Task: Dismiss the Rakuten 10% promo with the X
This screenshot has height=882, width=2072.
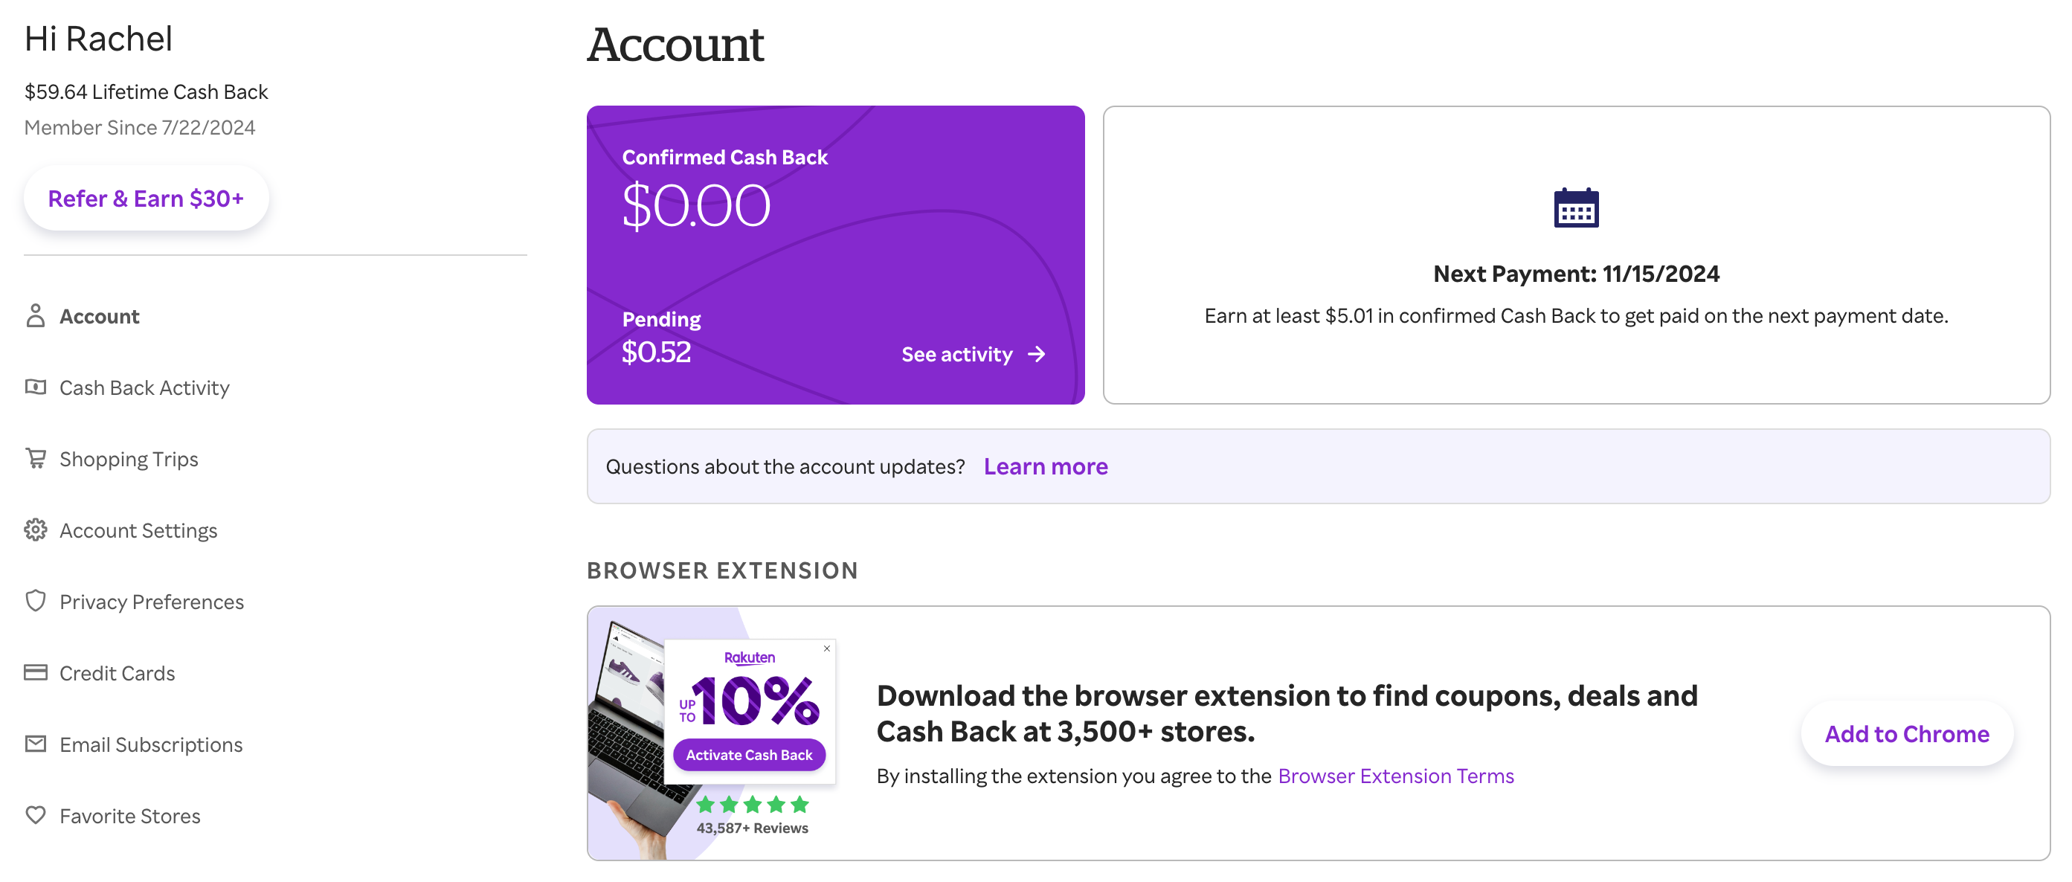Action: coord(826,648)
